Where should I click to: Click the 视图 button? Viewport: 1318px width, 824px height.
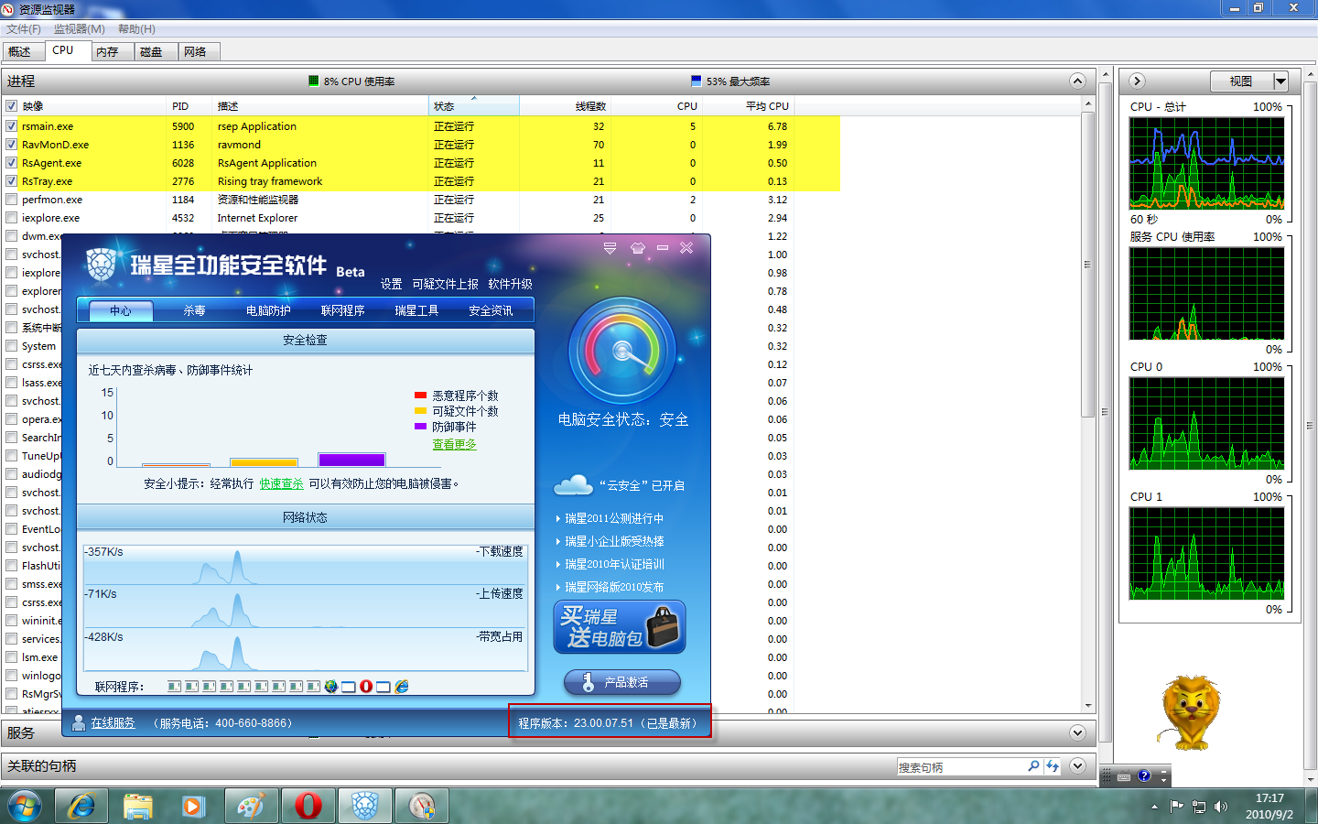point(1241,81)
